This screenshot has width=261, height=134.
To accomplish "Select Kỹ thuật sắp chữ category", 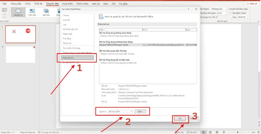I will click(70, 29).
